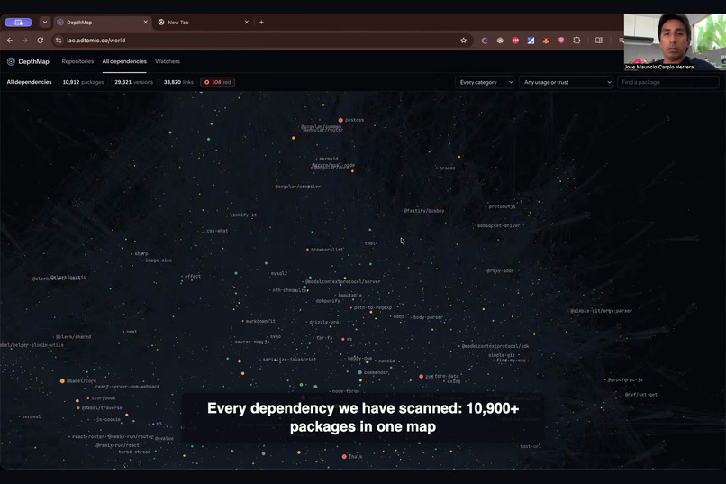Open a new browser tab with plus
726x484 pixels.
[x=261, y=22]
